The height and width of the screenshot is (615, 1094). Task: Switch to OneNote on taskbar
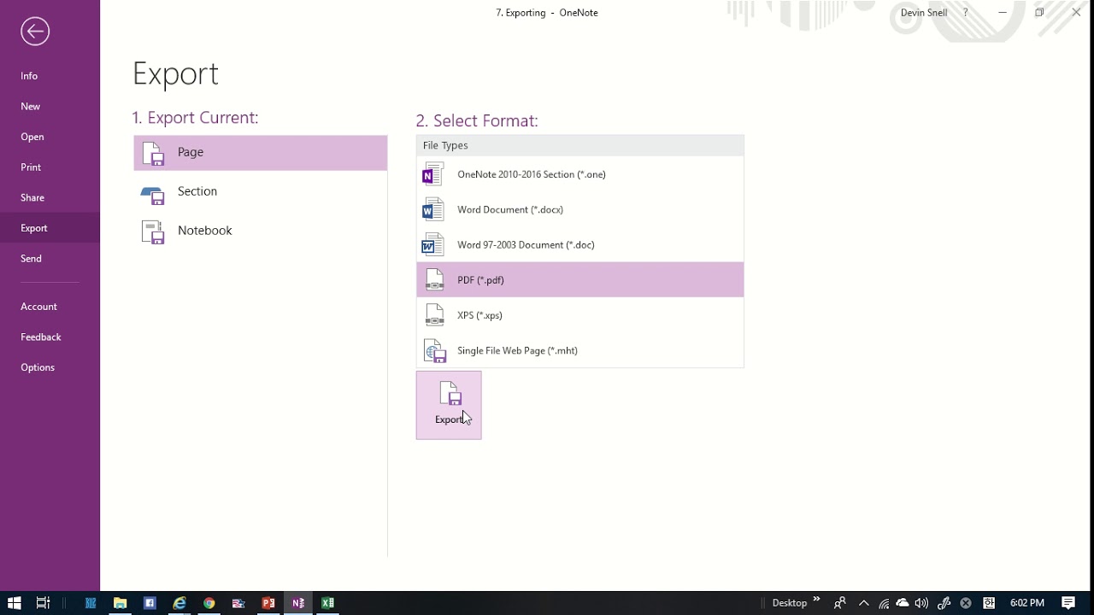(x=298, y=603)
